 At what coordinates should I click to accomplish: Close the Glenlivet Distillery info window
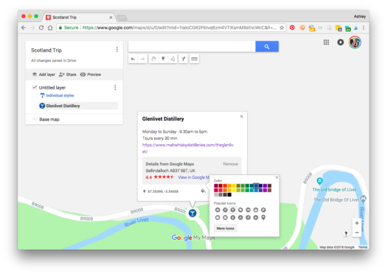[x=242, y=117]
